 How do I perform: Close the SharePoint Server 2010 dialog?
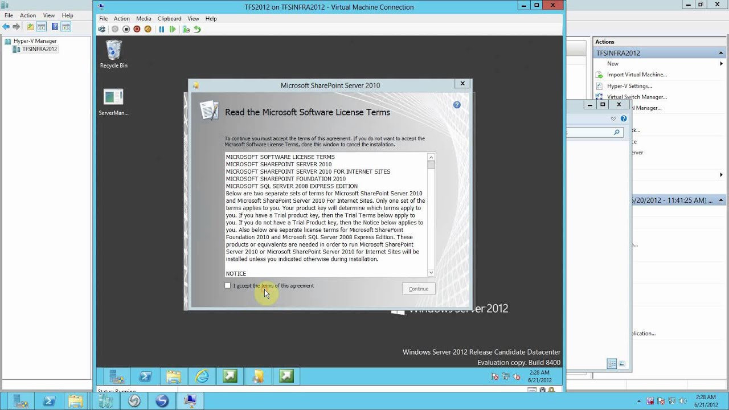click(462, 84)
